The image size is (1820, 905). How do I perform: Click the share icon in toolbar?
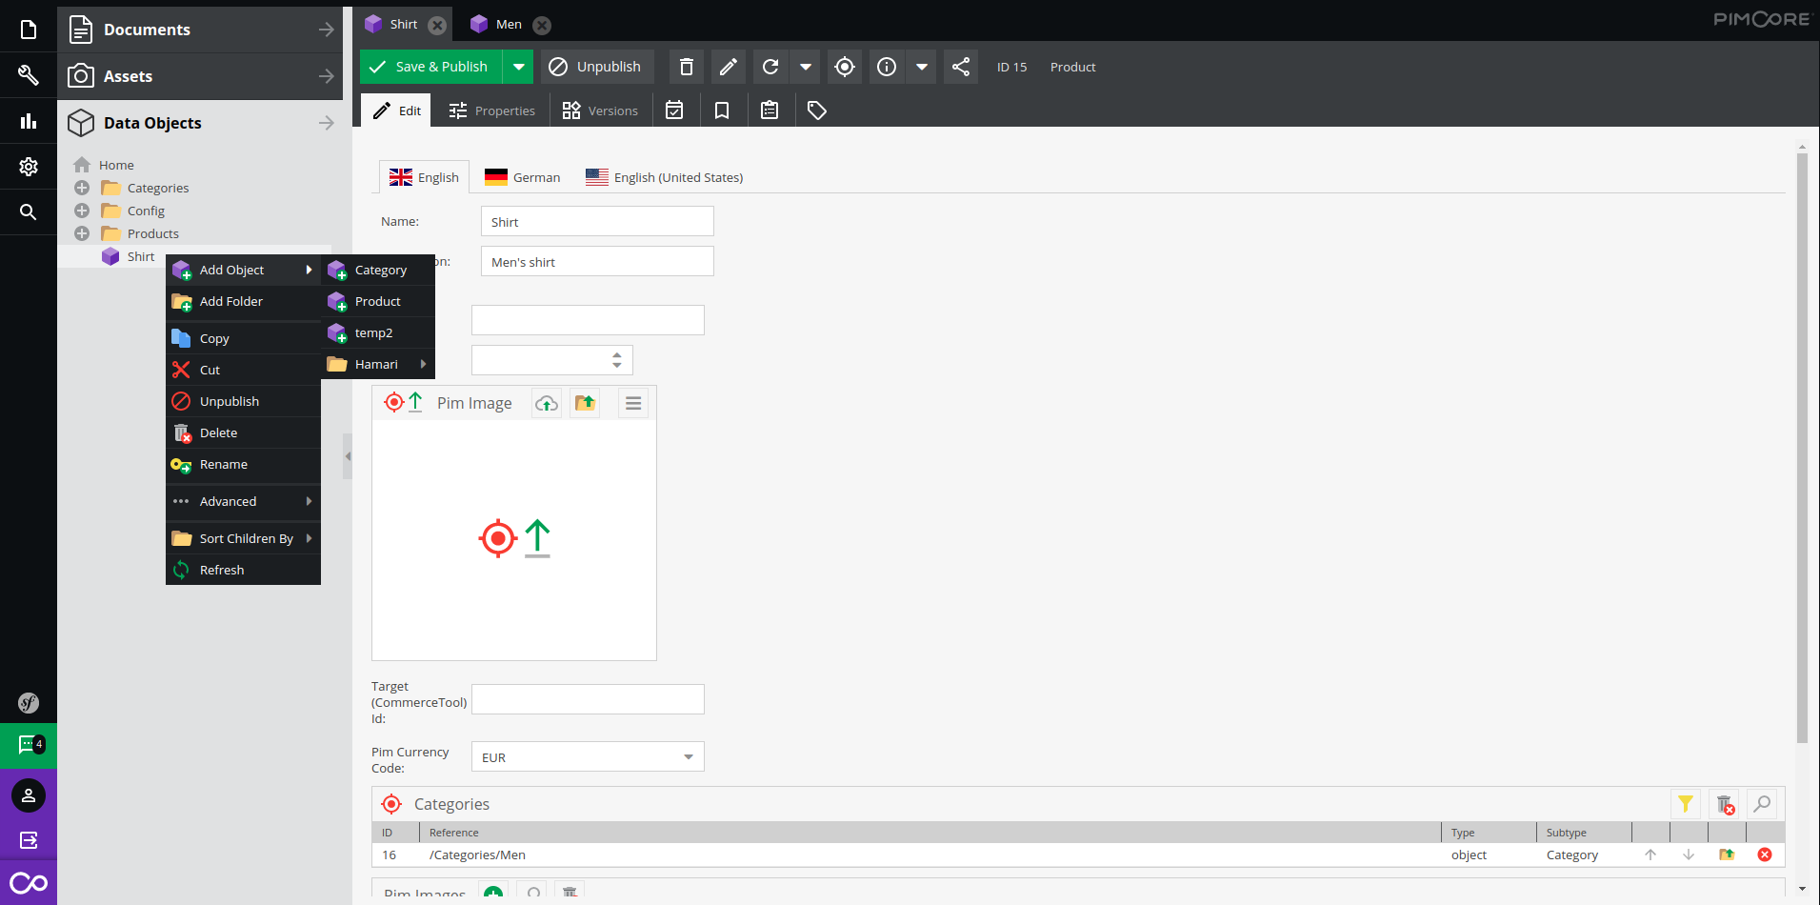pyautogui.click(x=961, y=67)
